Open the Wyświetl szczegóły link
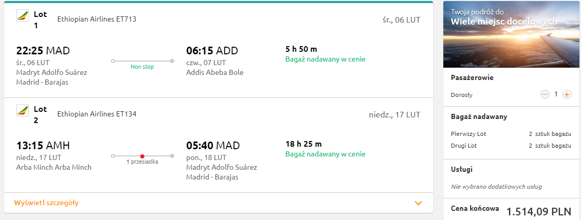Screen dimensions: 581x220 coord(46,203)
